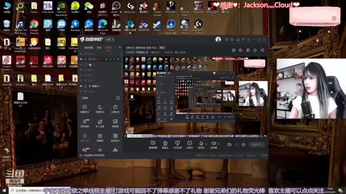Screen dimensions: 346x194
Task: Click room number 1334765 in header
Action: click(168, 52)
